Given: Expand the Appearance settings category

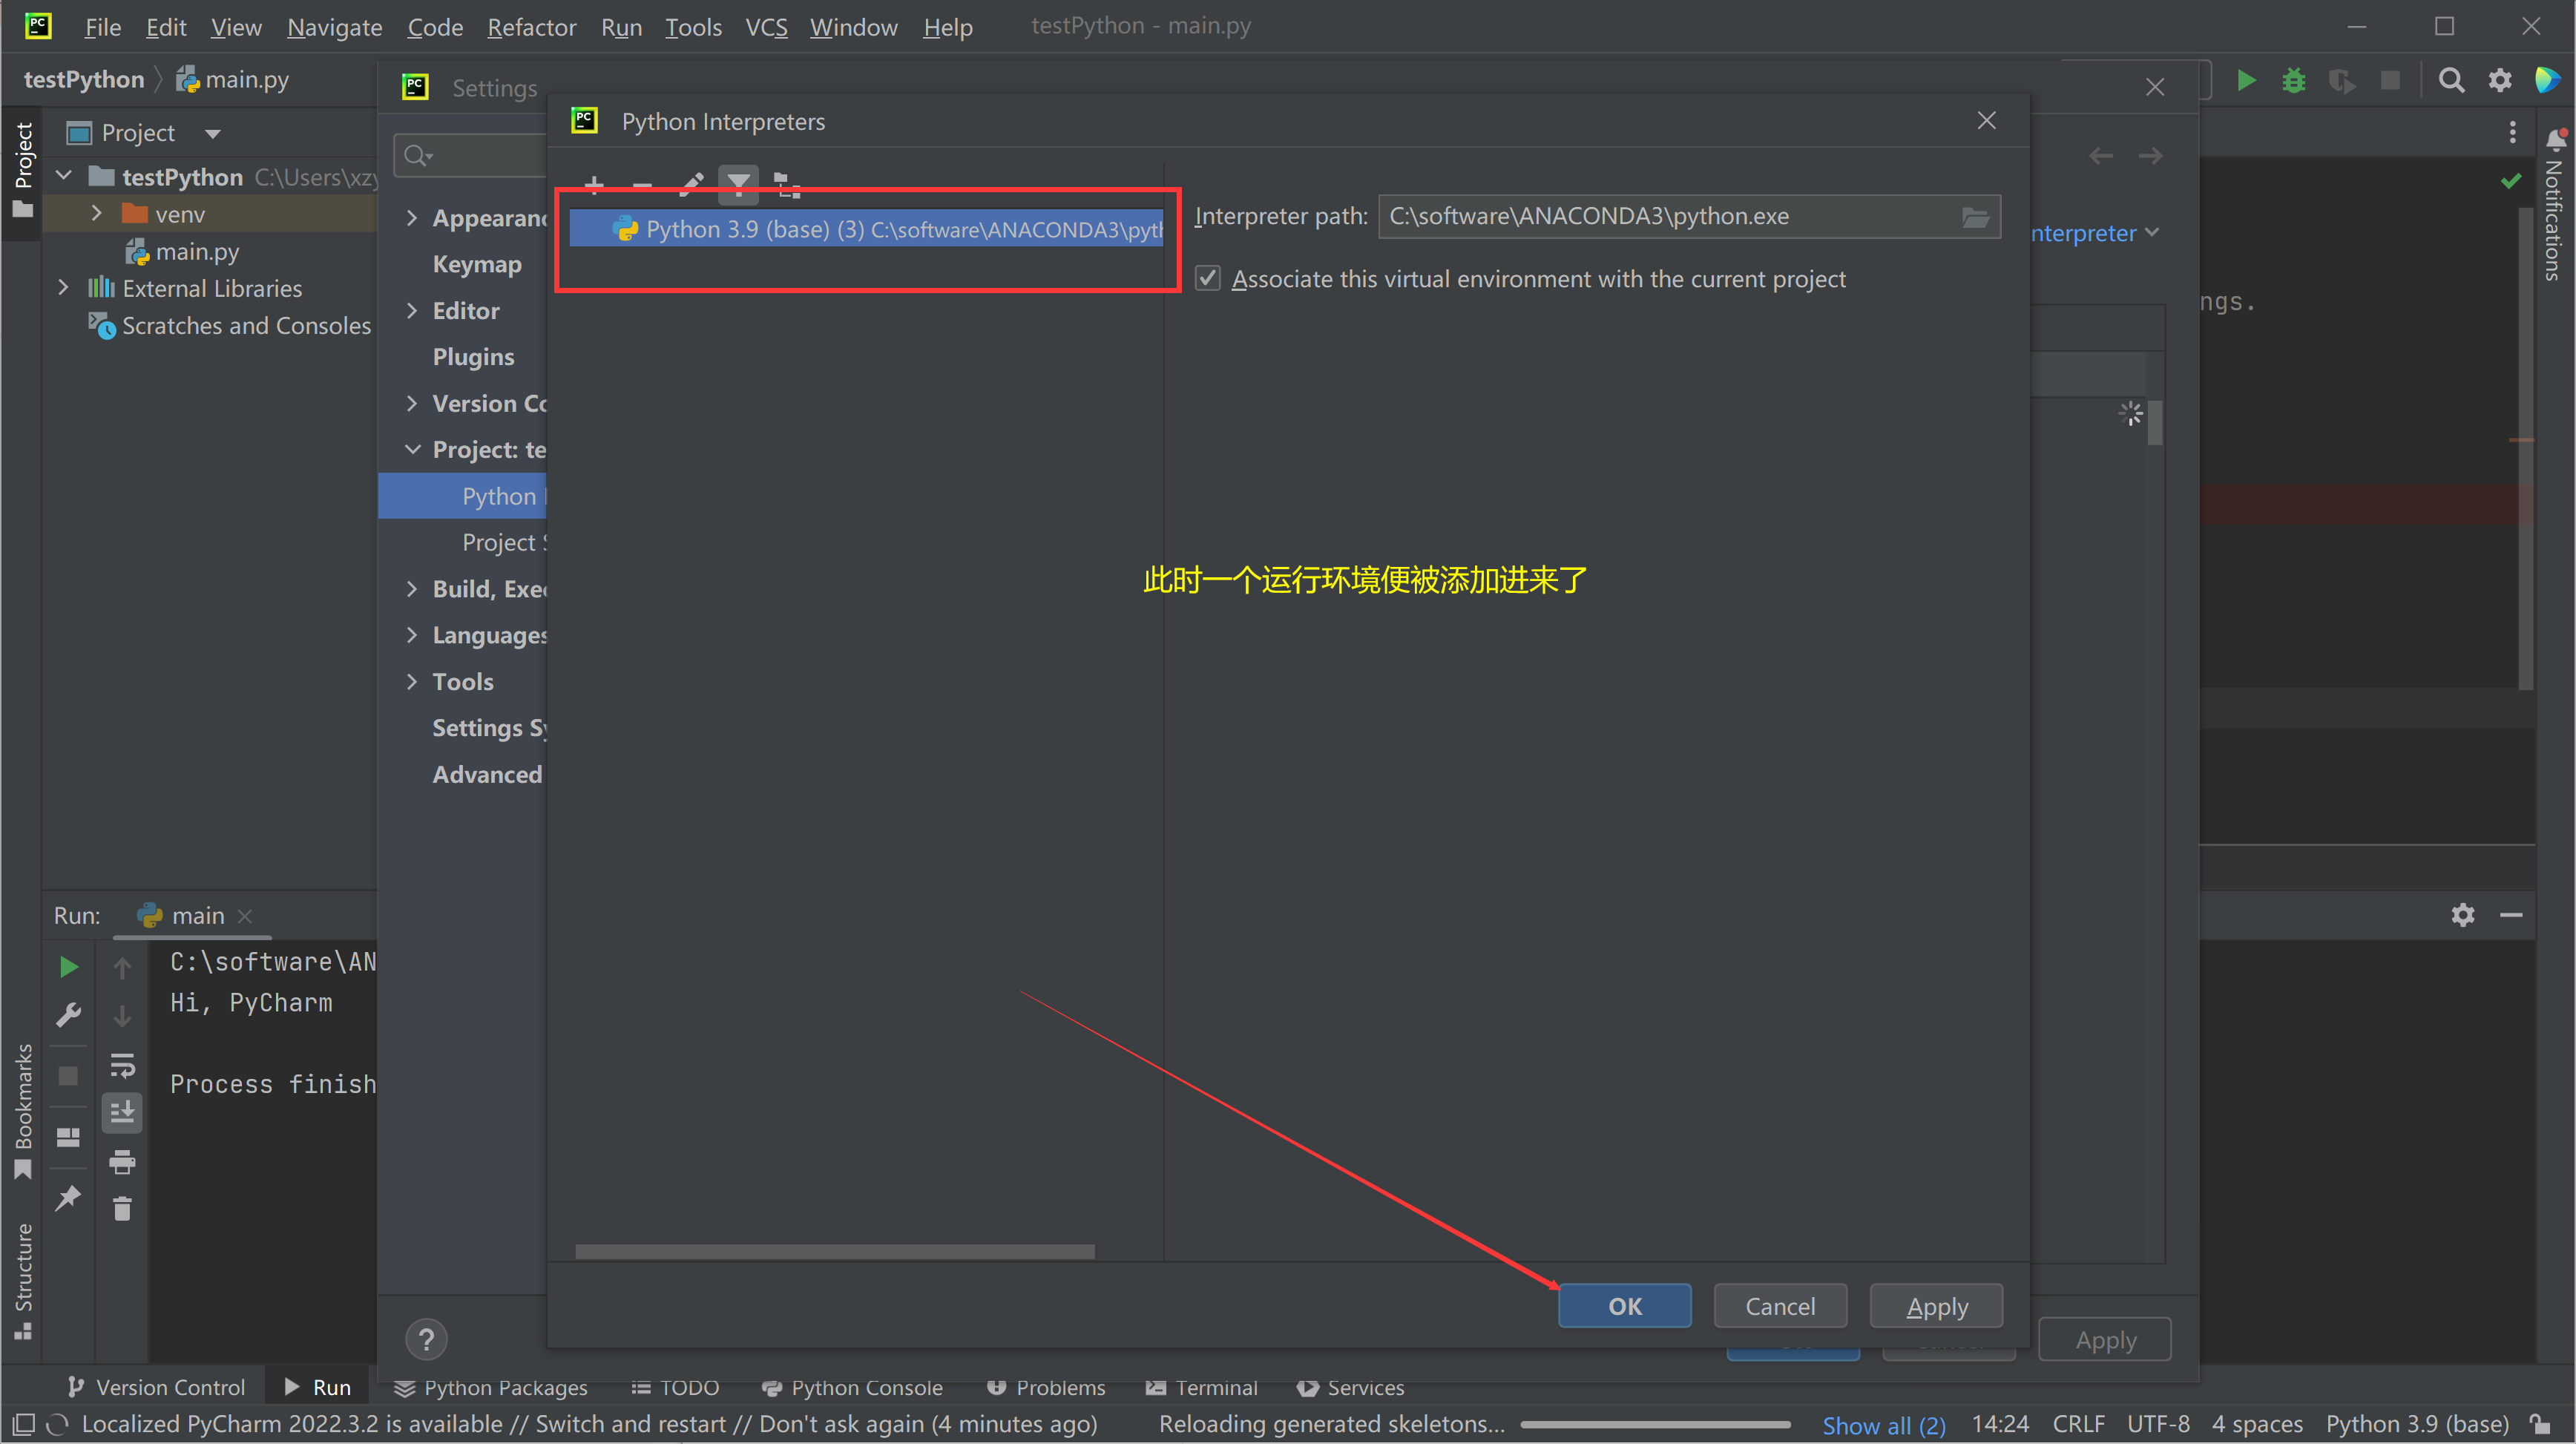Looking at the screenshot, I should tap(412, 218).
